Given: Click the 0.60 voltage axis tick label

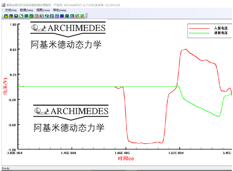Looking at the screenshot, I should (13, 50).
